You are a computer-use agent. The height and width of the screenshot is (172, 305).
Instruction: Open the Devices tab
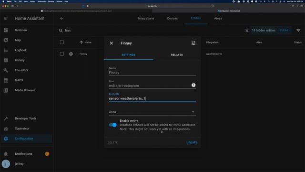click(x=173, y=18)
